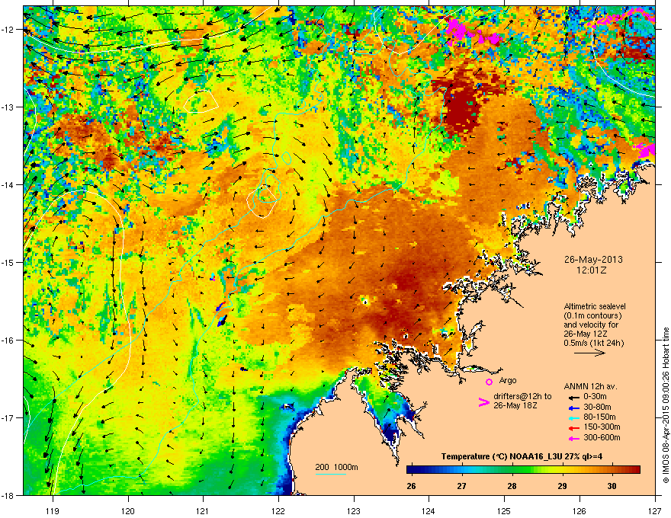The width and height of the screenshot is (671, 518).
Task: Click the 12:01Z time label
Action: (x=592, y=270)
